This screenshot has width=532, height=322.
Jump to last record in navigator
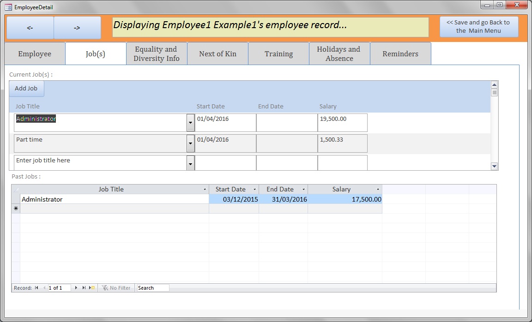pos(84,288)
